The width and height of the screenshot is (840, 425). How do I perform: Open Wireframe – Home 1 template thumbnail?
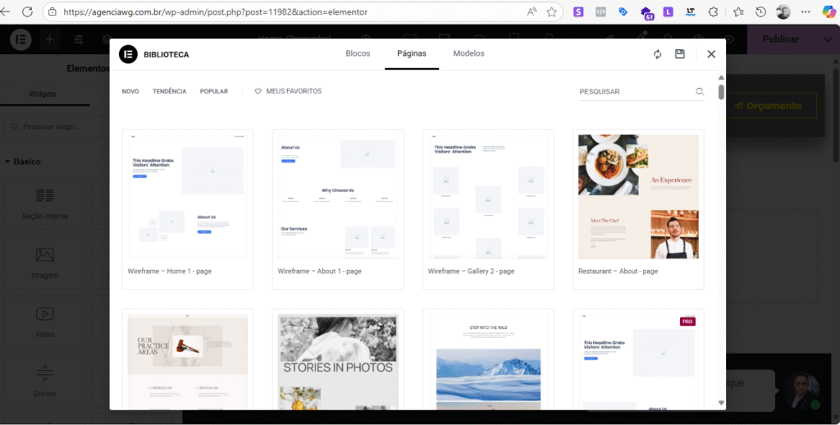188,196
